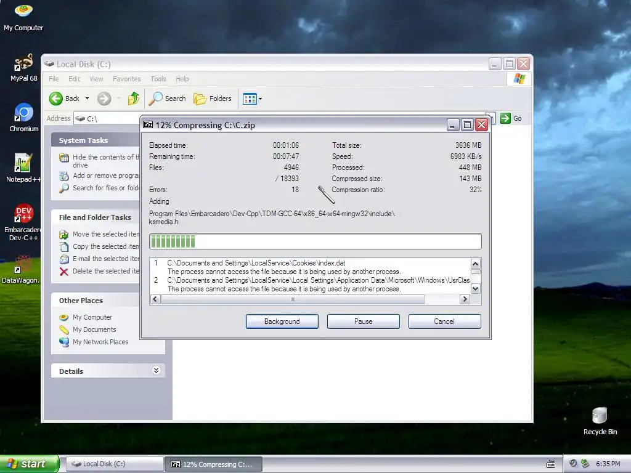The image size is (631, 473).
Task: Open Favorites menu
Action: click(127, 79)
